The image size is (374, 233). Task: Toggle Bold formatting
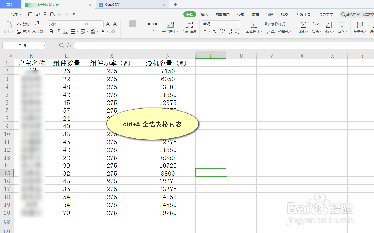(51, 32)
